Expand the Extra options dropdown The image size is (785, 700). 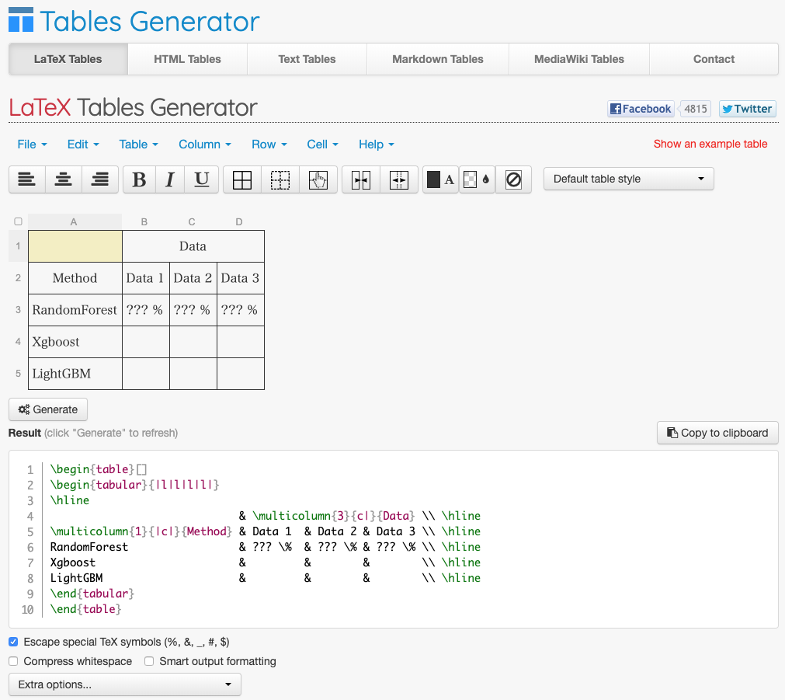[x=125, y=684]
